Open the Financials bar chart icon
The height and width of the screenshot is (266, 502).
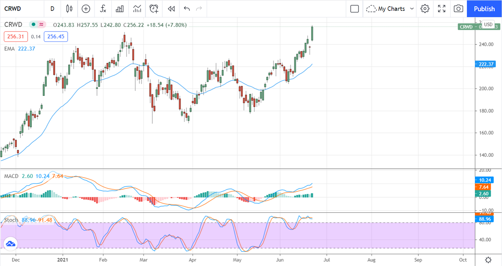point(120,9)
